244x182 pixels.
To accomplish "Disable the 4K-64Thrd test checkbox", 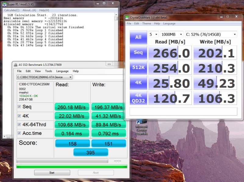I will (x=19, y=124).
